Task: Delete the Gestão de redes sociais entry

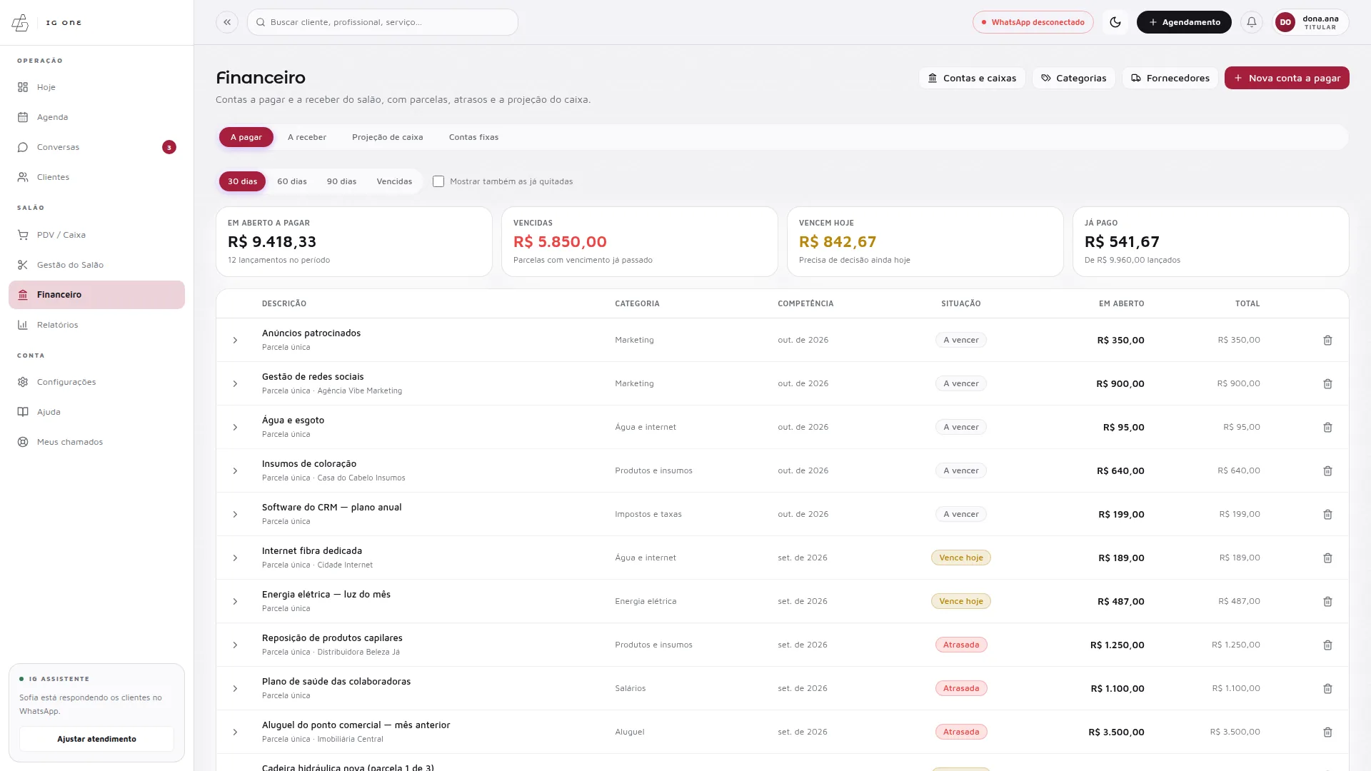Action: pyautogui.click(x=1328, y=384)
